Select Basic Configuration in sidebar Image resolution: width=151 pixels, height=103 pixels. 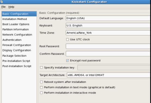coord(19,14)
